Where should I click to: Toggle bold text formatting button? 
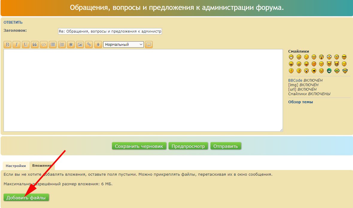(x=7, y=45)
